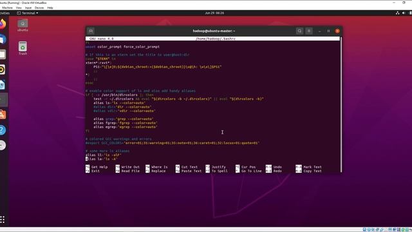This screenshot has height=232, width=412.
Task: Click nano's Paste Text shortcut label
Action: tap(191, 171)
